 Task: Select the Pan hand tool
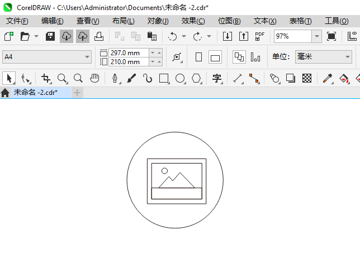94,78
